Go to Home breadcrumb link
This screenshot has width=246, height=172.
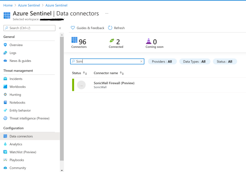8,6
